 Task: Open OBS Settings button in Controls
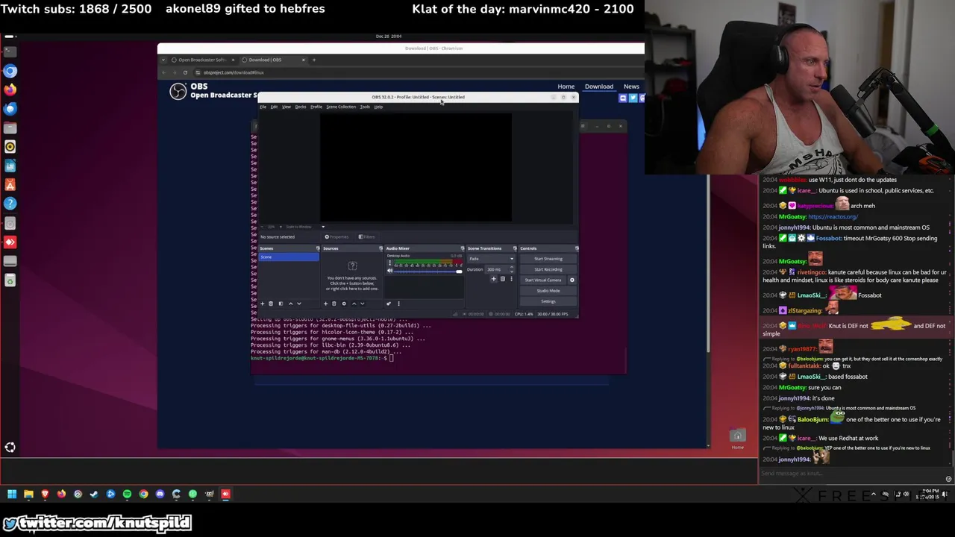click(x=548, y=301)
